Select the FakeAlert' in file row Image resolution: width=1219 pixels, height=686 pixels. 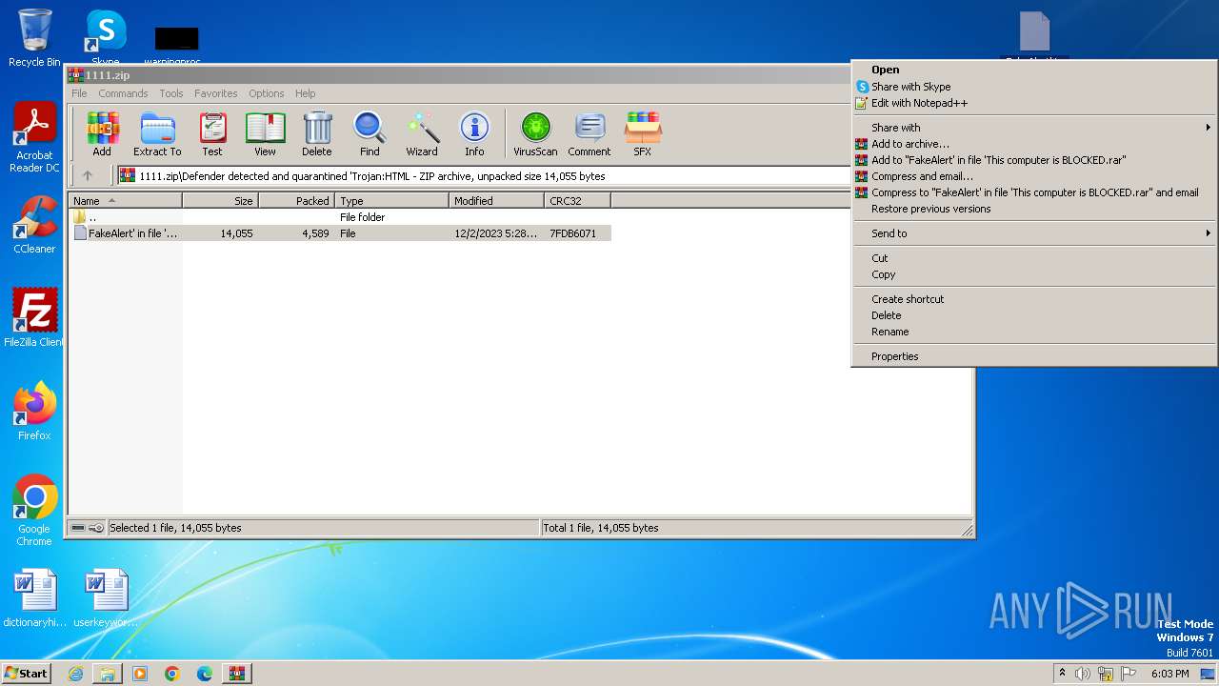[x=340, y=233]
